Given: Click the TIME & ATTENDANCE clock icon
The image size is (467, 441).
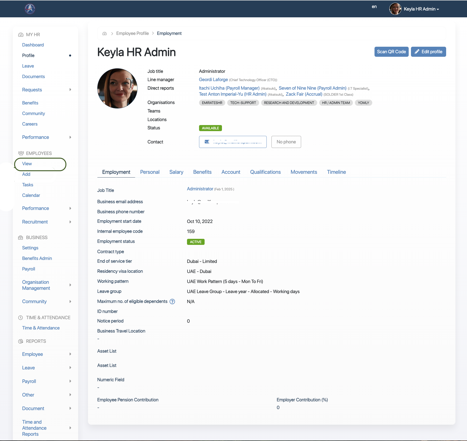Looking at the screenshot, I should coord(21,318).
